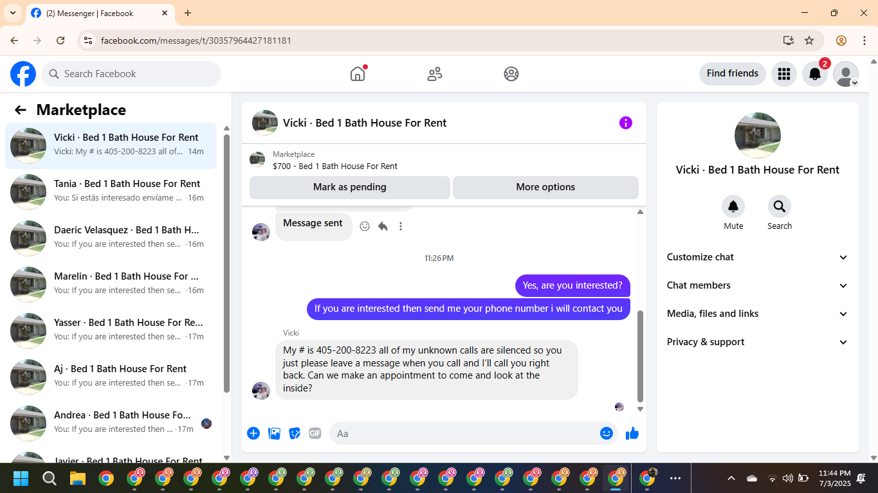Viewport: 878px width, 493px height.
Task: View site information icon in address bar
Action: coord(89,40)
